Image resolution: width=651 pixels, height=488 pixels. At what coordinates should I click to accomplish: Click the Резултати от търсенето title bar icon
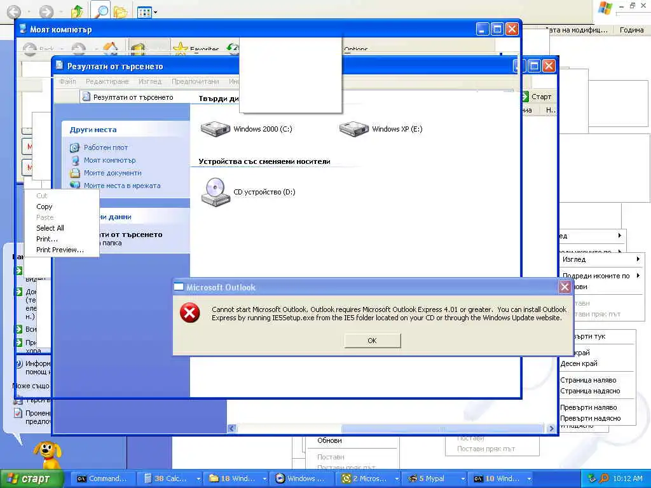click(60, 65)
